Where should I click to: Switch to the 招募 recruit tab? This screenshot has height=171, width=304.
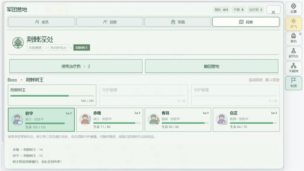(x=110, y=22)
